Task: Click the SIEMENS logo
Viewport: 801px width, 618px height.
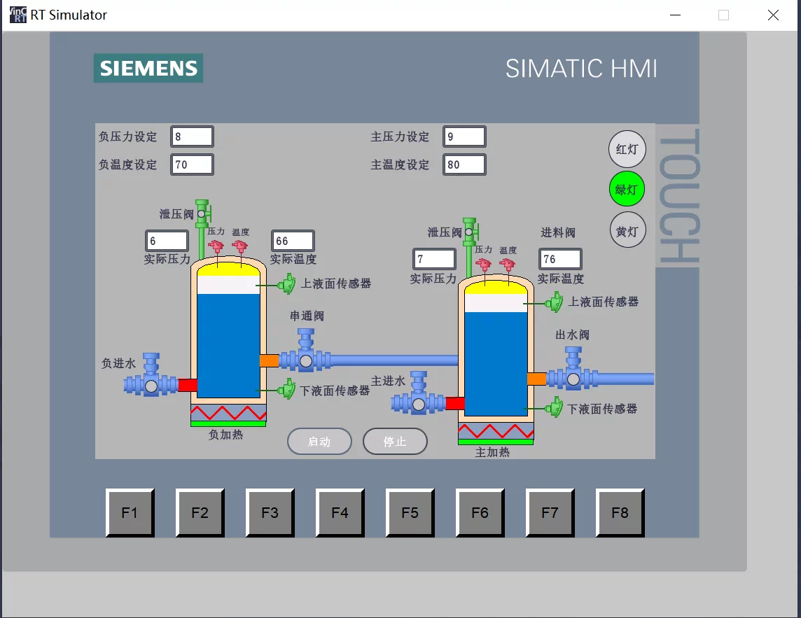Action: click(x=148, y=68)
